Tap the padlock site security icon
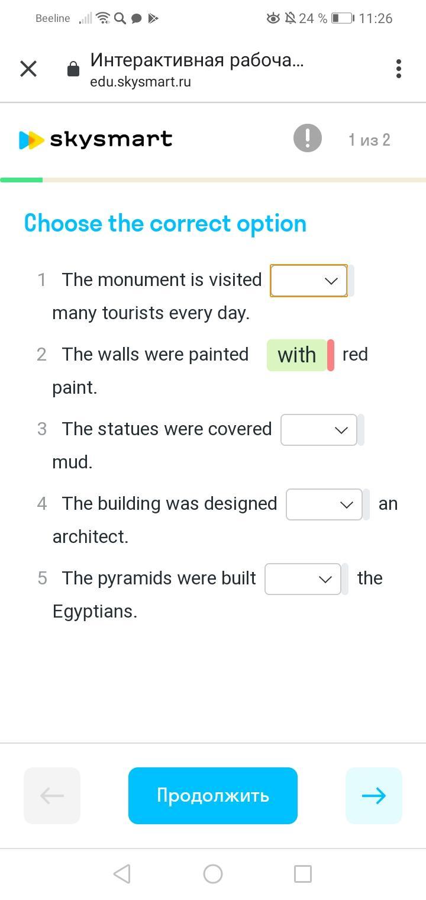This screenshot has height=900, width=426. coord(73,69)
